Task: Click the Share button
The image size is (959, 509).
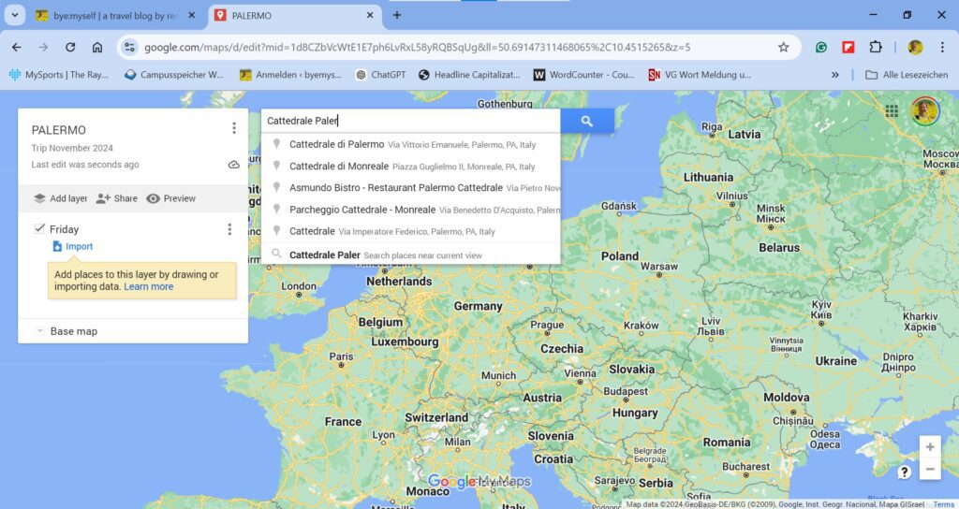Action: [117, 198]
